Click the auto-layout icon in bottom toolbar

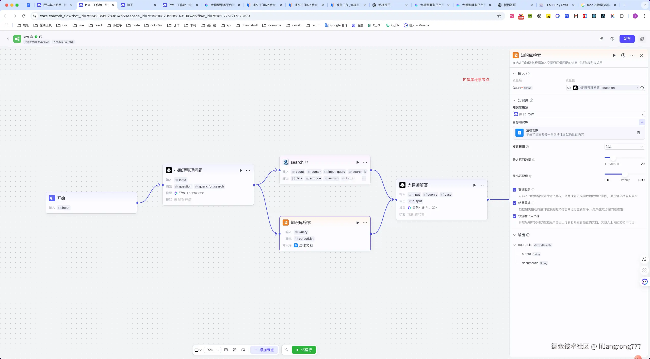click(235, 350)
